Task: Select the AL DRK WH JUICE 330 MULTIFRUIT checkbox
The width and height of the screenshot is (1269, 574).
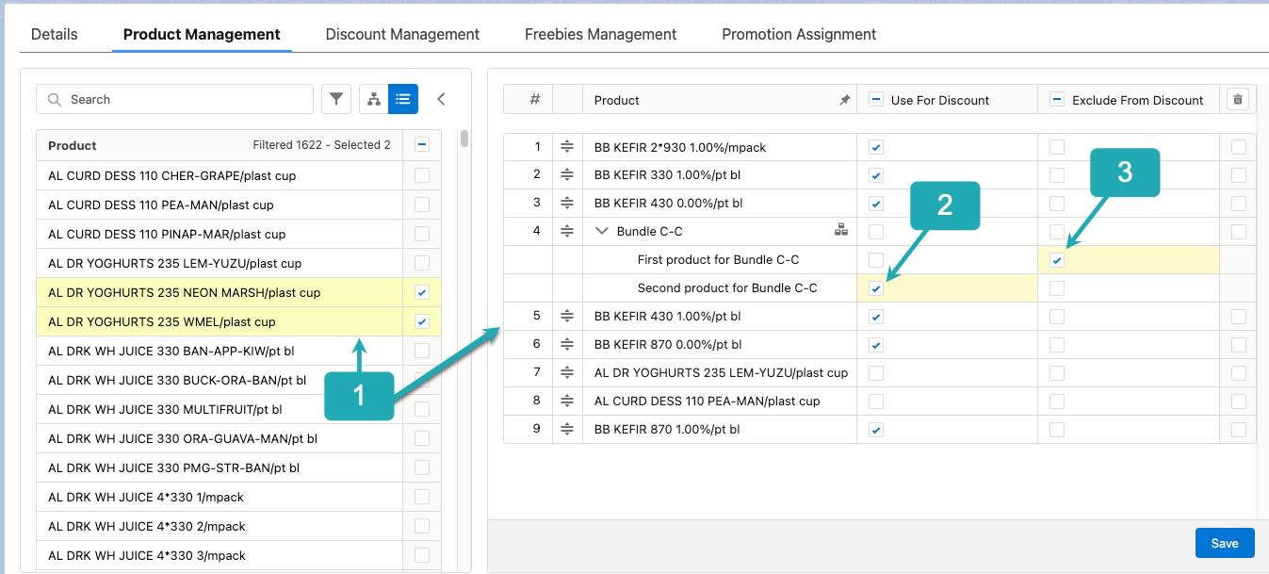Action: tap(421, 409)
